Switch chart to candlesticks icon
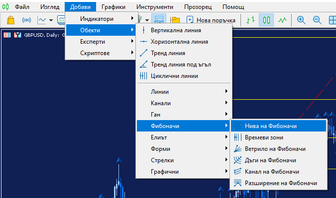Image resolution: width=336 pixels, height=198 pixels. (266, 20)
